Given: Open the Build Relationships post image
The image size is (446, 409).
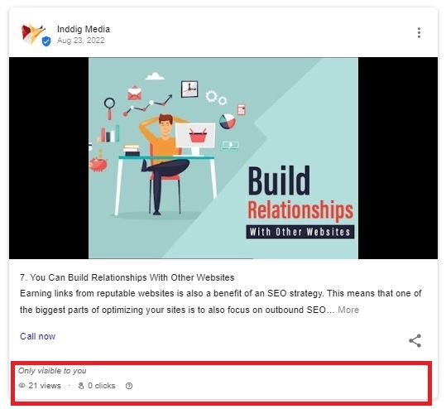Looking at the screenshot, I should pyautogui.click(x=223, y=158).
